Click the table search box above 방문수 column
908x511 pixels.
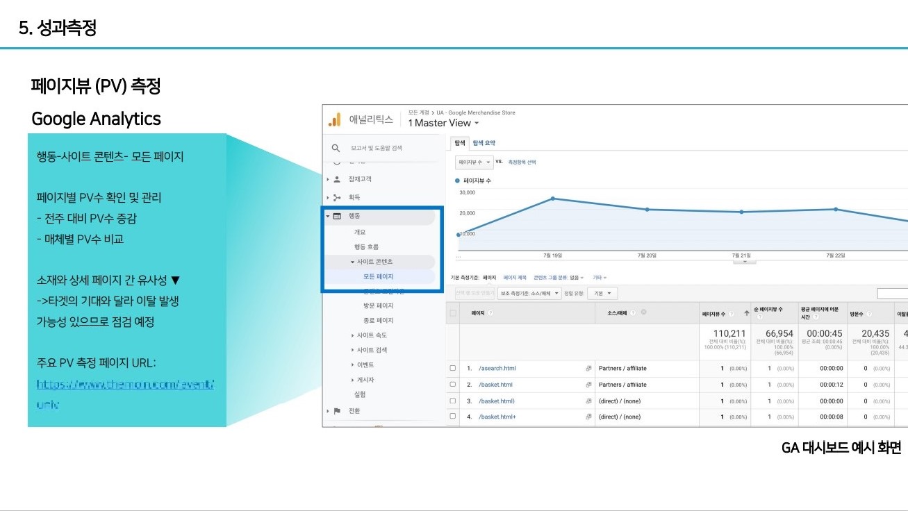[x=892, y=294]
